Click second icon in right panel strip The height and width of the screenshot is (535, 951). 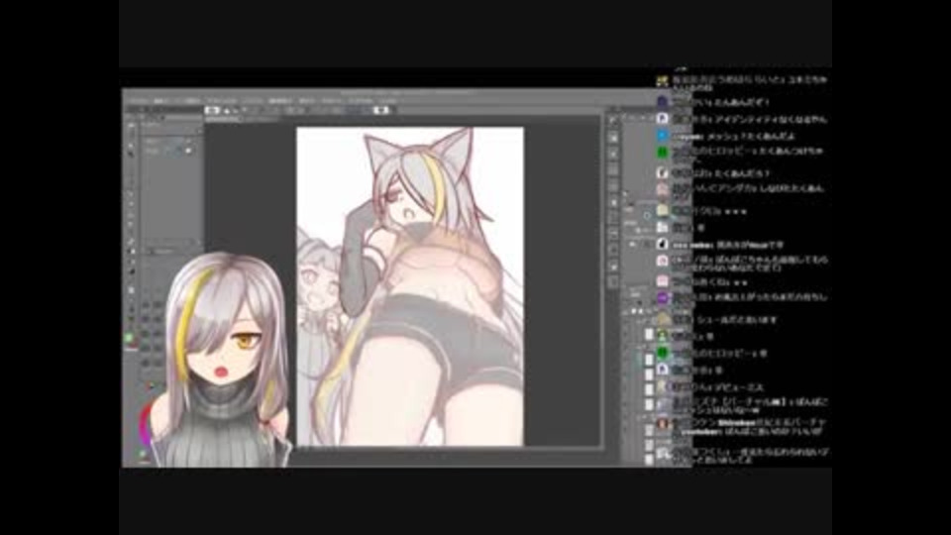[x=613, y=139]
